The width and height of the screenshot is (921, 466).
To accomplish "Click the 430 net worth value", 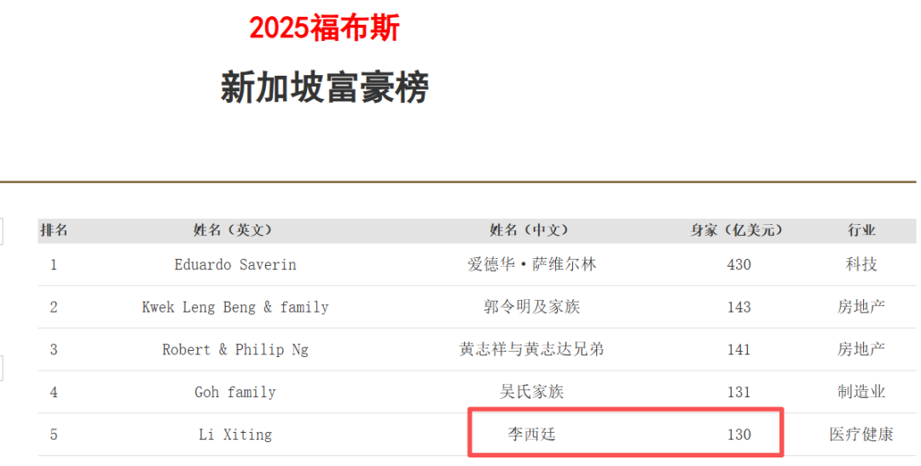I will click(x=739, y=265).
